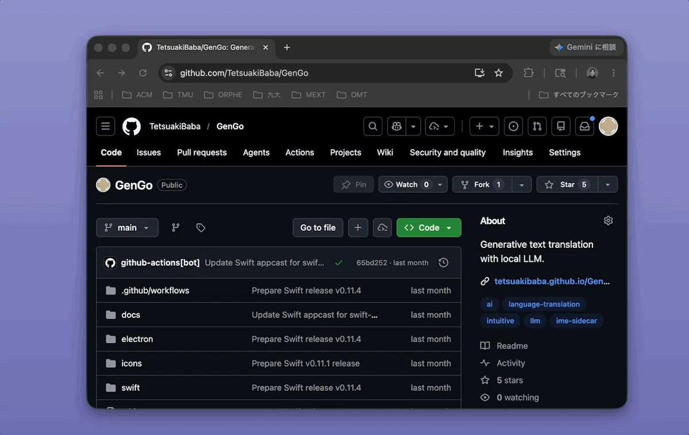Click the ime-sidecar topic tag
689x435 pixels.
click(576, 321)
